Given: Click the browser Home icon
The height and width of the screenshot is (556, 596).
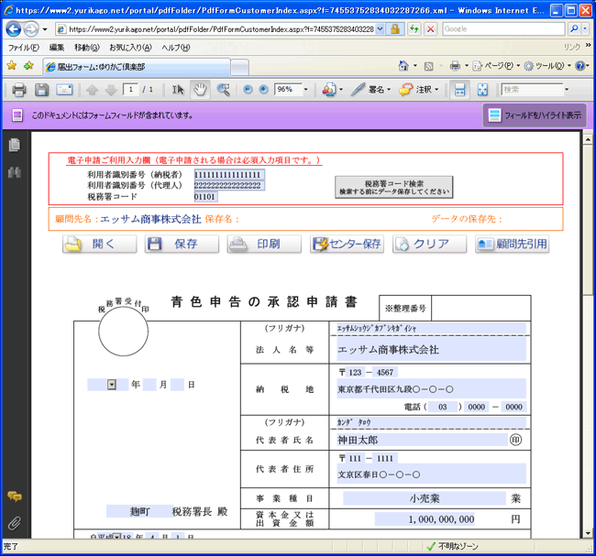Looking at the screenshot, I should (x=403, y=66).
